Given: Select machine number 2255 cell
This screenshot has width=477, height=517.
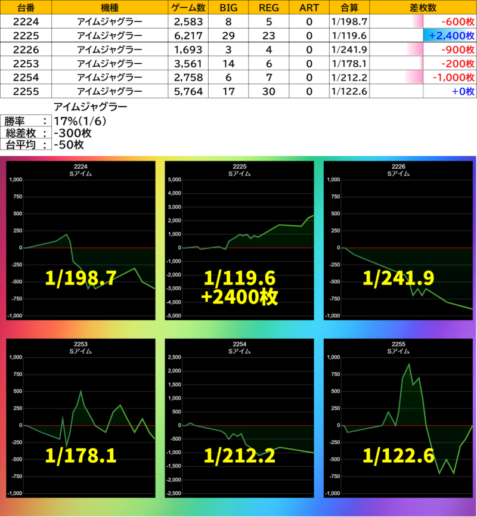Looking at the screenshot, I should point(26,91).
